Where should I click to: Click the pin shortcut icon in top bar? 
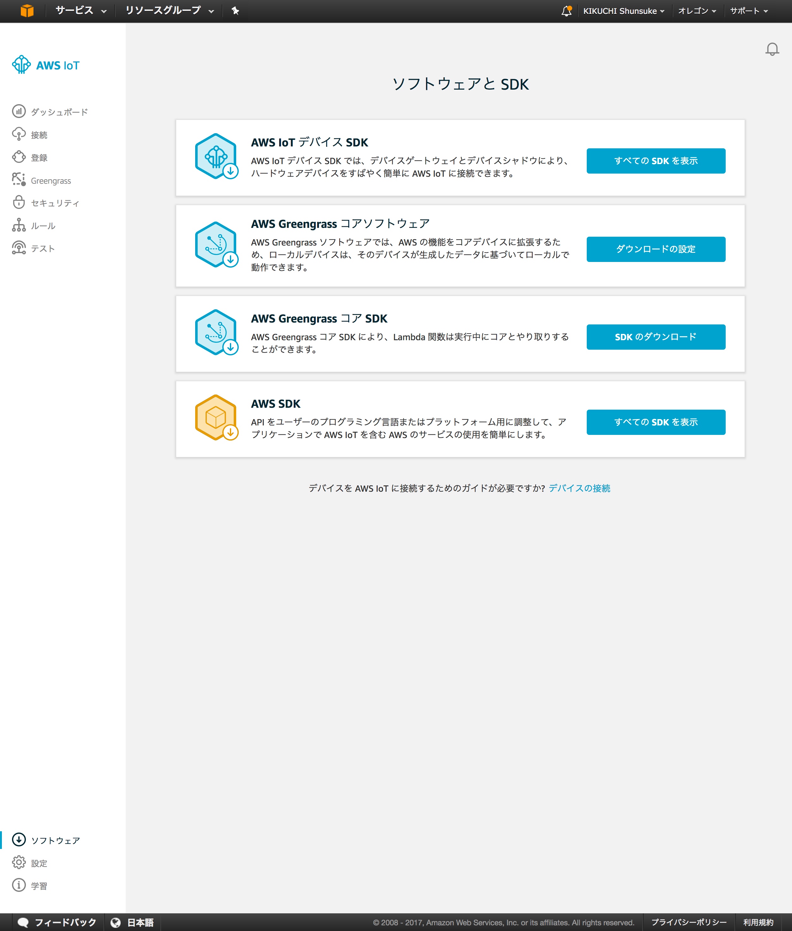[x=235, y=11]
